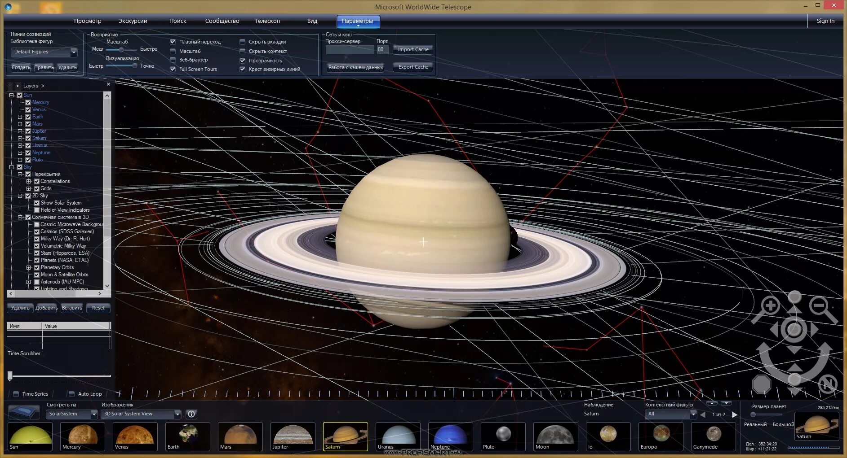This screenshot has height=458, width=847.
Task: Toggle the Плавный переход checkbox
Action: 173,42
